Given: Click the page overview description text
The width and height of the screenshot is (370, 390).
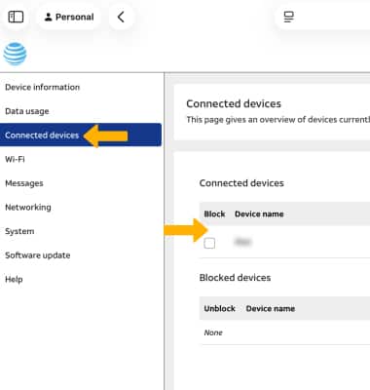Looking at the screenshot, I should (x=277, y=120).
